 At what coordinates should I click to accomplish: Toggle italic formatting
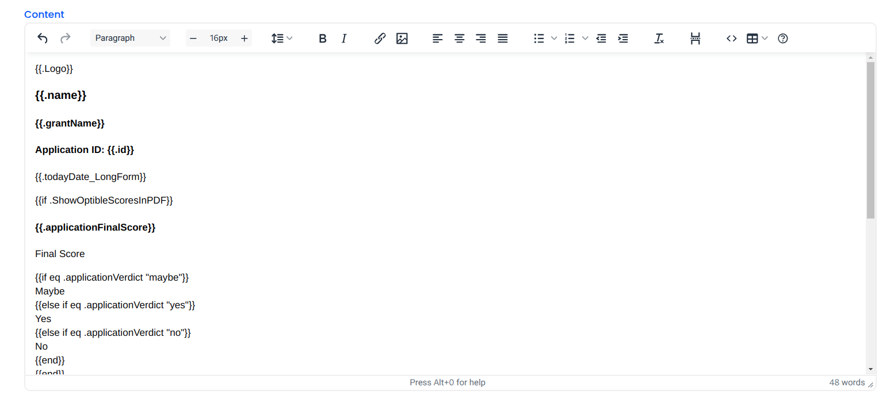click(x=343, y=38)
